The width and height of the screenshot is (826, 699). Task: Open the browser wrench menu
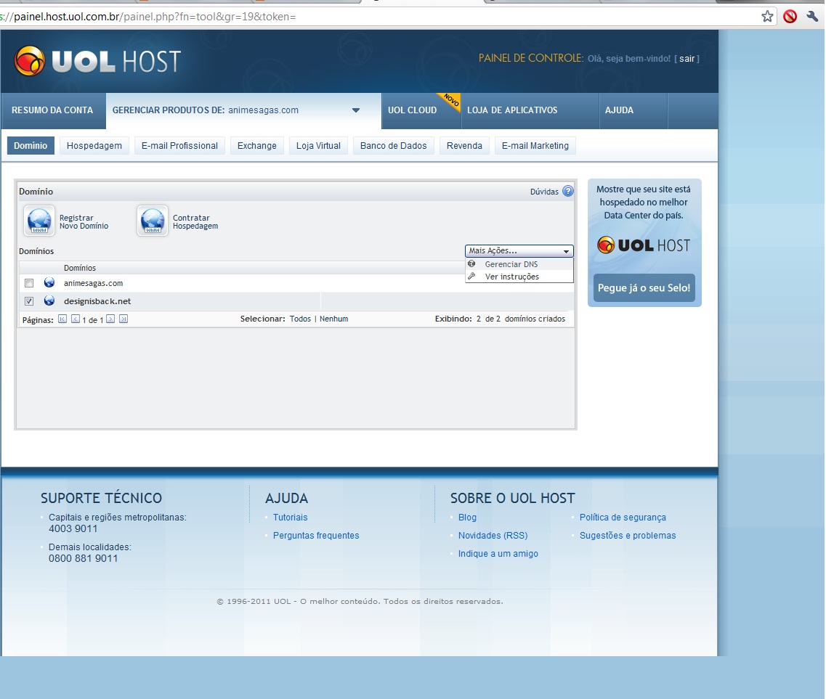[812, 16]
